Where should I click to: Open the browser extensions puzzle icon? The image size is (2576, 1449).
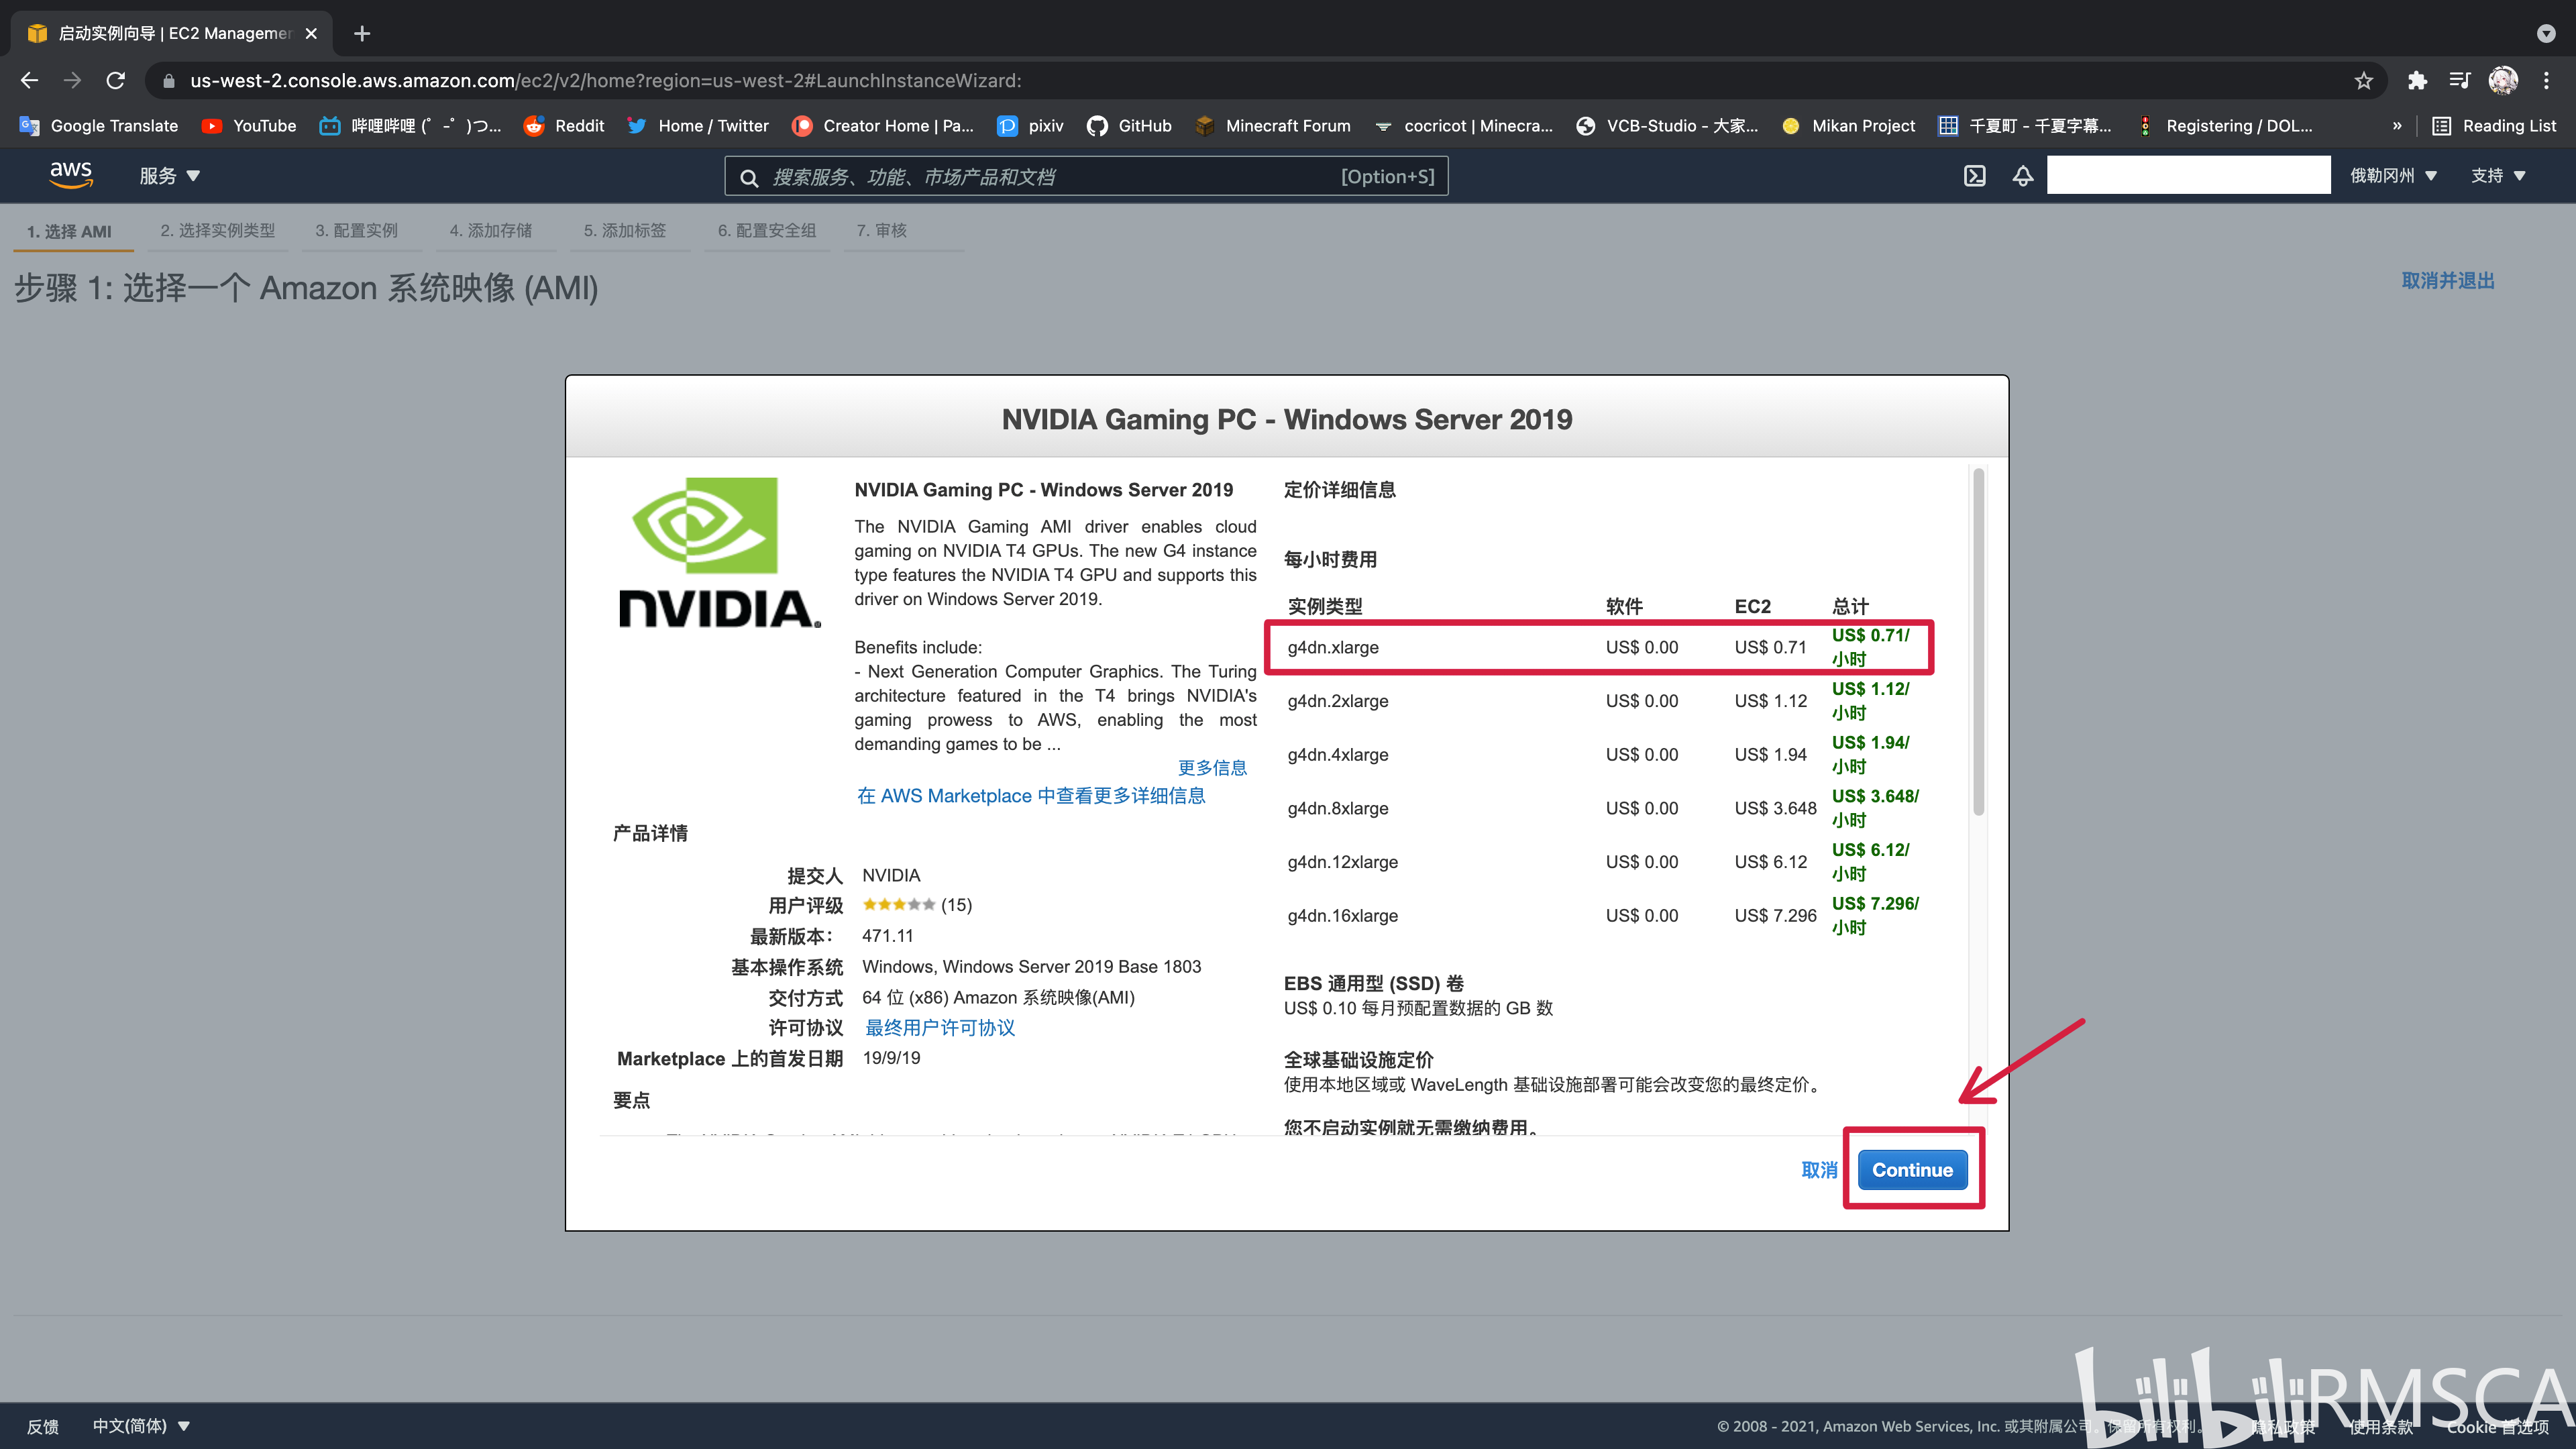coord(2417,81)
